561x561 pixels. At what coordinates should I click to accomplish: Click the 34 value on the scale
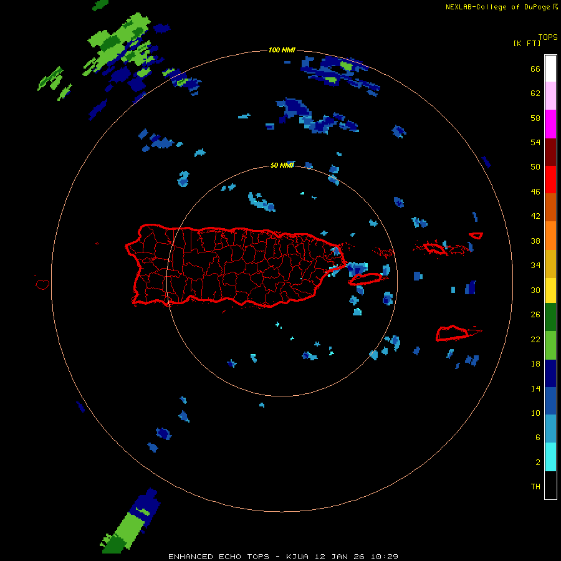pyautogui.click(x=535, y=266)
